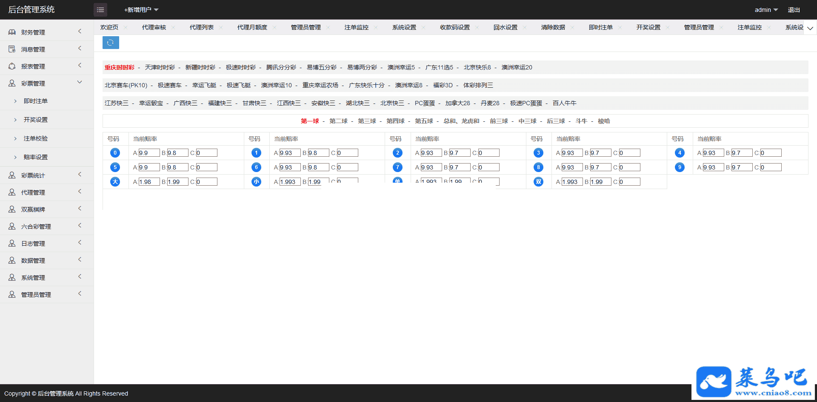Viewport: 817px width, 402px height.
Task: Click the blue 大 ball icon
Action: pos(115,182)
